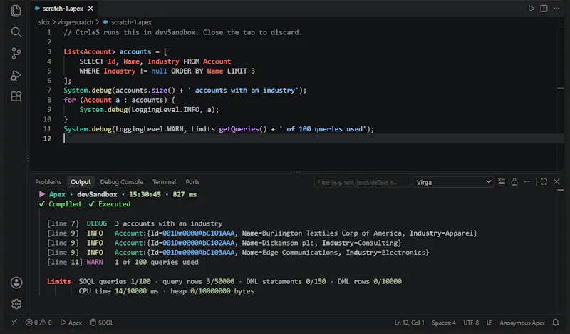Screen dimensions: 570x334
Task: Open the editor more actions ellipsis
Action: pos(556,9)
